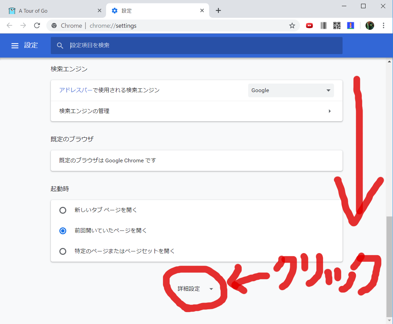393x324 pixels.
Task: Select 特定のページまたはページセットを開く radio option
Action: click(x=63, y=251)
